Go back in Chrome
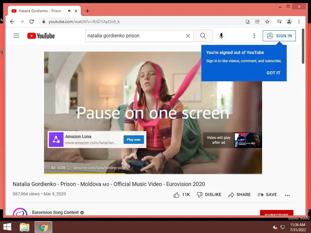This screenshot has height=233, width=311. [x=12, y=22]
